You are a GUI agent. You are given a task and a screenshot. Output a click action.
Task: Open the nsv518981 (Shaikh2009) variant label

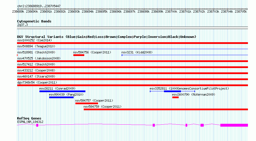pyautogui.click(x=36, y=52)
